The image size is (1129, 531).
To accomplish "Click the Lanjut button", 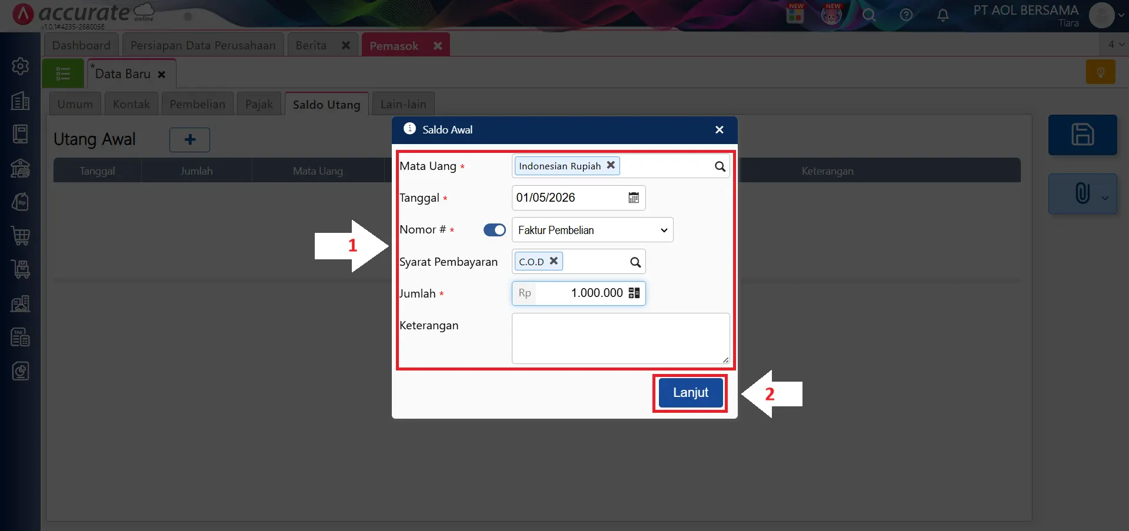I will pos(691,393).
